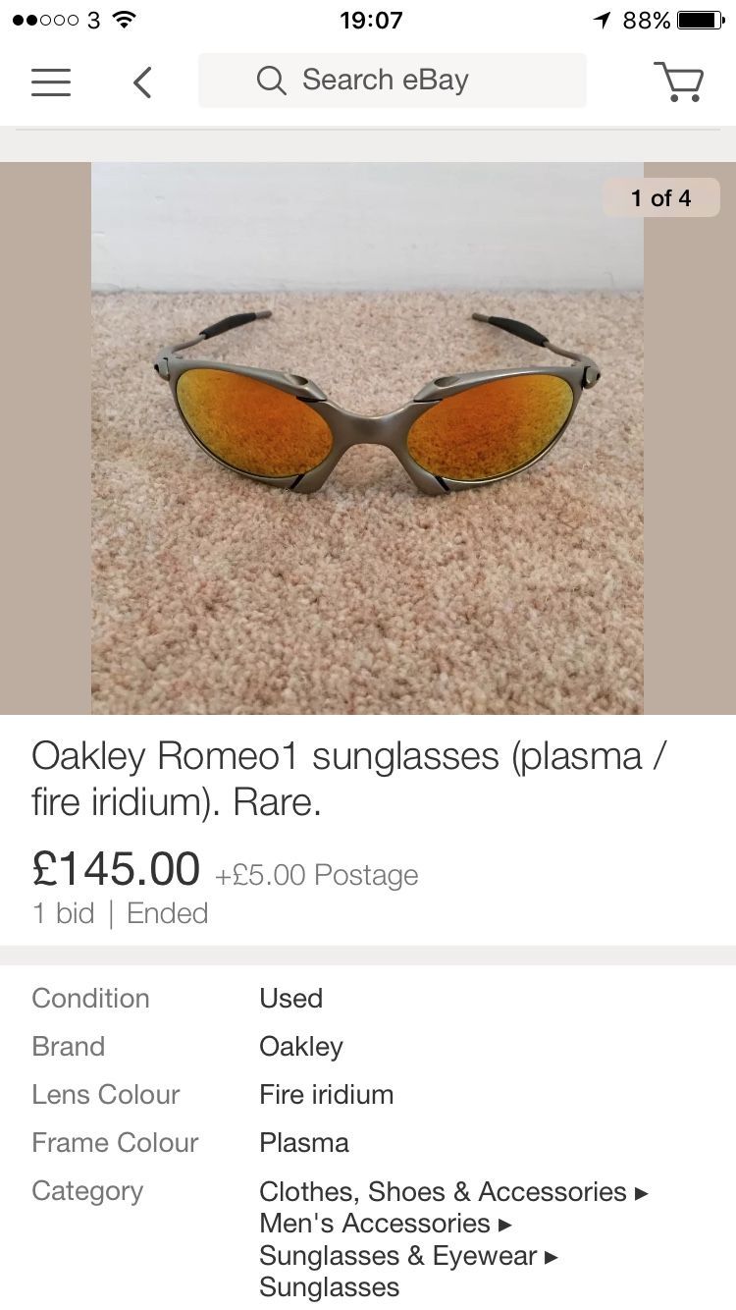Screen dimensions: 736x1310
Task: Open Sunglasses & Eyewear category link
Action: 397,1256
